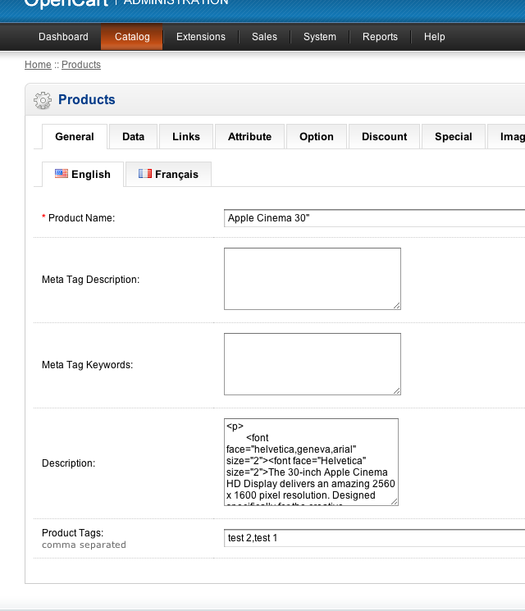Image resolution: width=525 pixels, height=611 pixels.
Task: Click the Products page heading
Action: (x=86, y=100)
